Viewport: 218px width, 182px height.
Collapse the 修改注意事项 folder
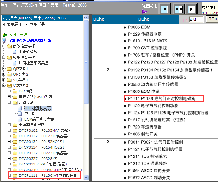tap(4, 46)
